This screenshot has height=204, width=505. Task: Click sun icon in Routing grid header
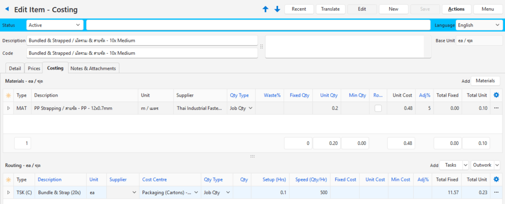8,180
